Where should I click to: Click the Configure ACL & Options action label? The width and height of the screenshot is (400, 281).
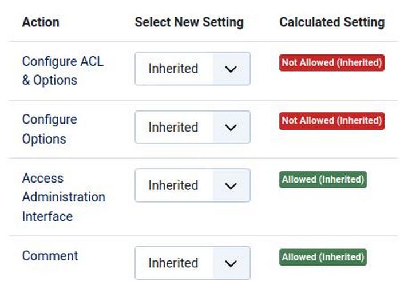(62, 70)
